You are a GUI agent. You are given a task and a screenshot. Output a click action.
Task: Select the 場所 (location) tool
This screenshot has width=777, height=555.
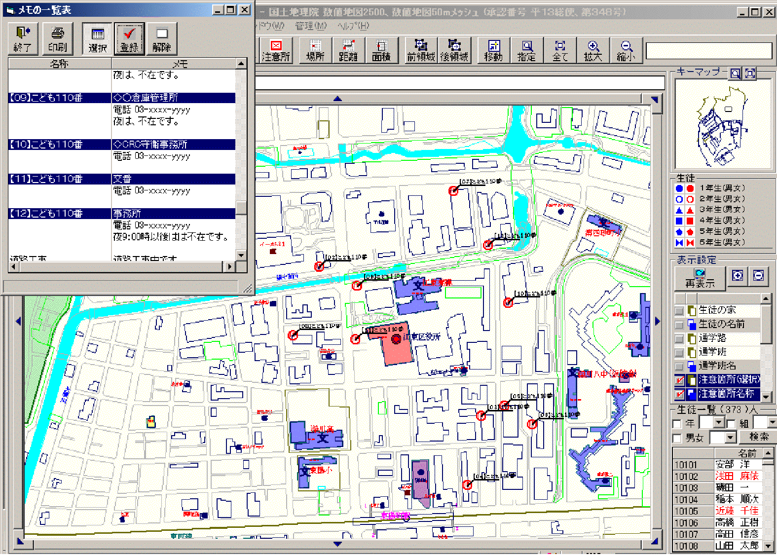click(x=315, y=51)
